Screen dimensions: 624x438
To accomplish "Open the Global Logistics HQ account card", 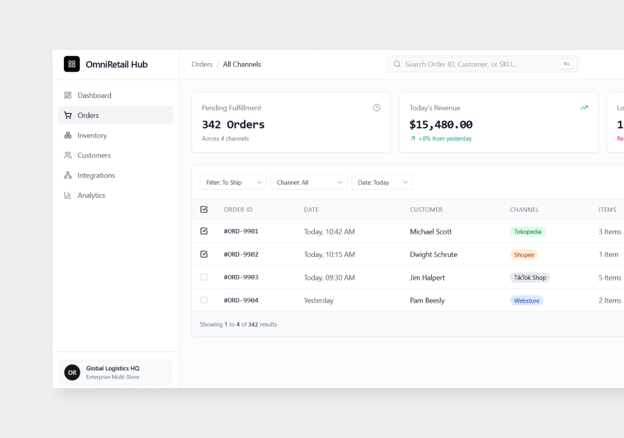I will tap(115, 373).
